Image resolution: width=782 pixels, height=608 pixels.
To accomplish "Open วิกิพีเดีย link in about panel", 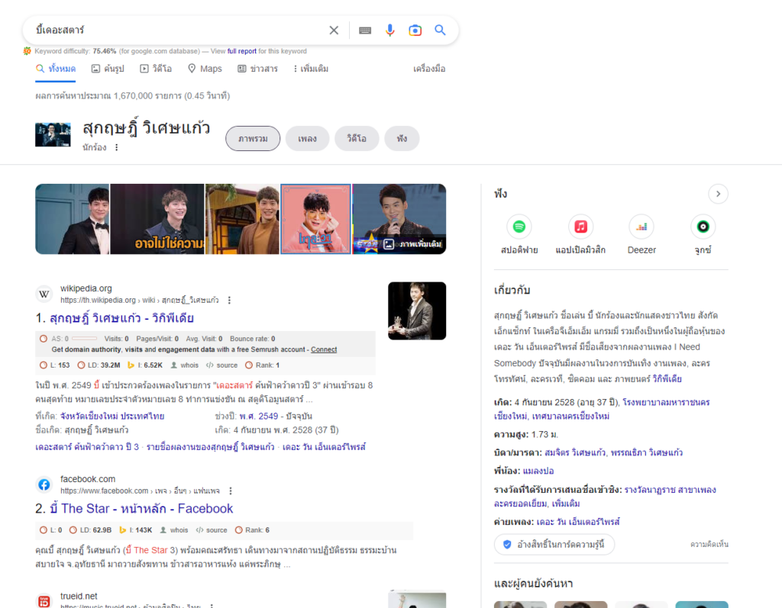I will [667, 379].
